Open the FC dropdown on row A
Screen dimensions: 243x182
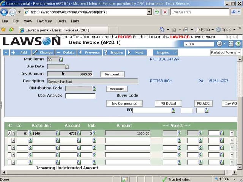13,133
